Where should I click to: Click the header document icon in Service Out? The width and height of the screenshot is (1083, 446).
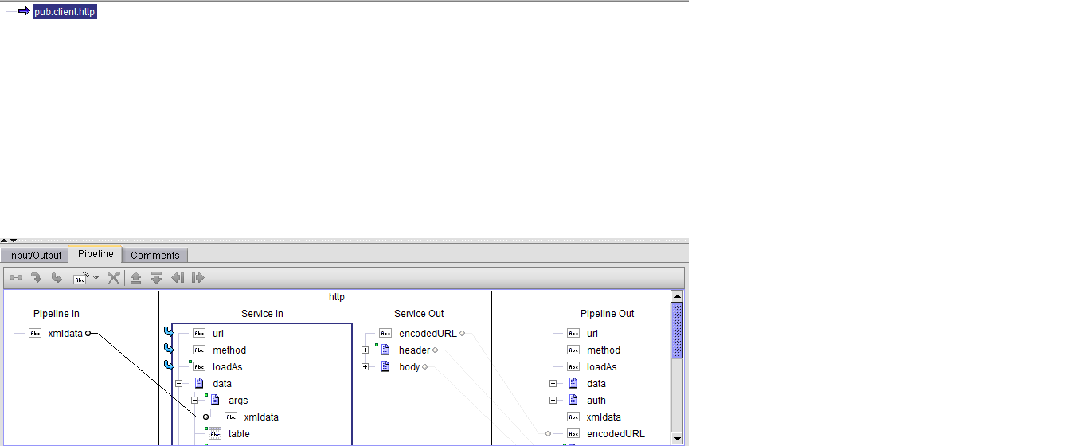(385, 350)
